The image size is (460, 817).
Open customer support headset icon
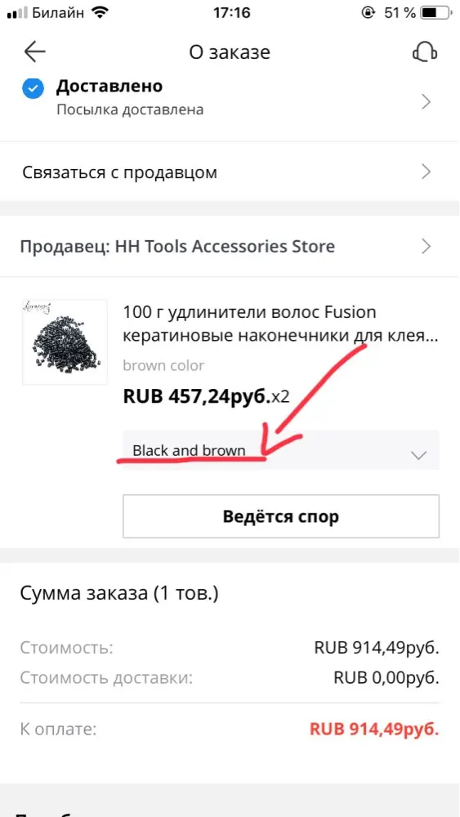tap(425, 52)
